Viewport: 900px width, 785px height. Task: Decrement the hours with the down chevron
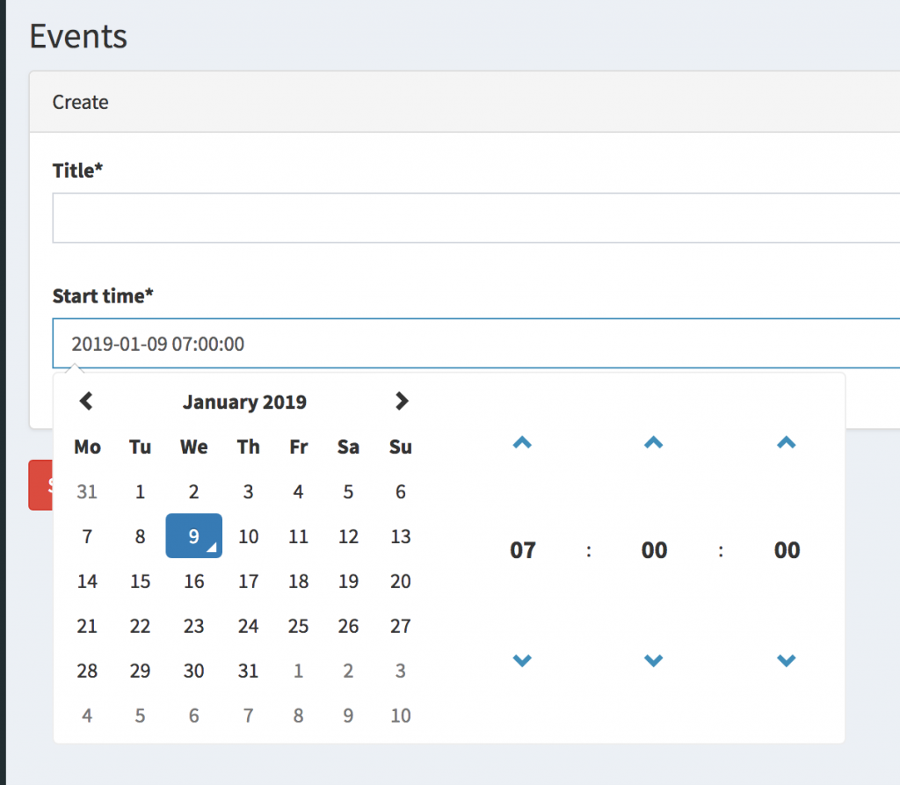[x=522, y=660]
